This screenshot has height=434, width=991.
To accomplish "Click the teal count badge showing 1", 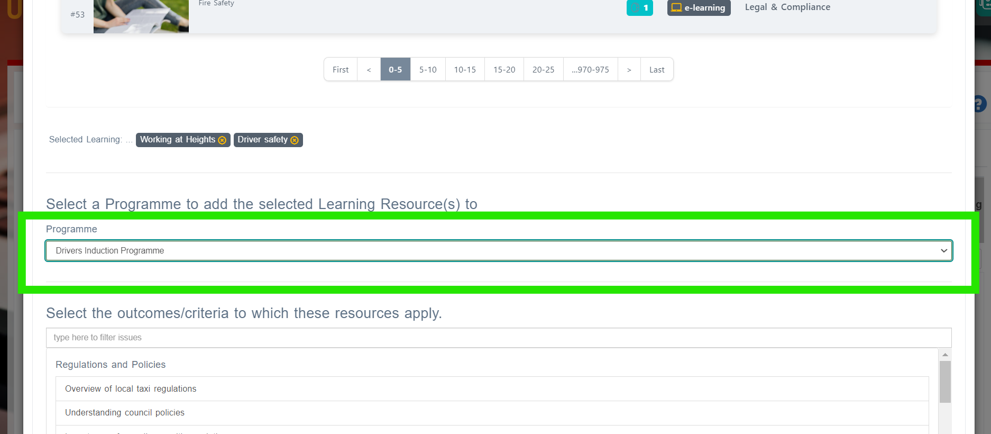I will pos(640,7).
